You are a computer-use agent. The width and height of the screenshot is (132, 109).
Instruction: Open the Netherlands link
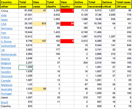pyautogui.click(x=9, y=54)
